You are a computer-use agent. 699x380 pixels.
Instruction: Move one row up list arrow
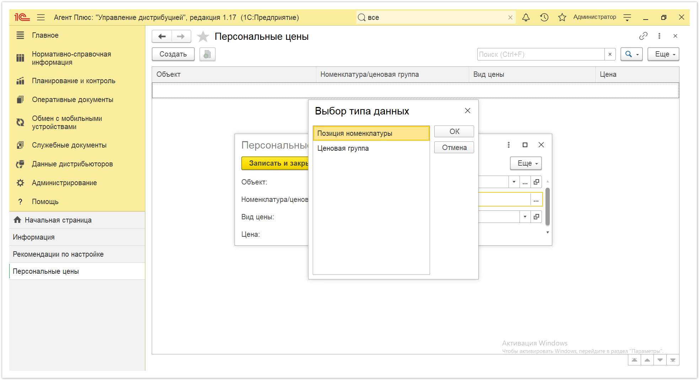[647, 360]
